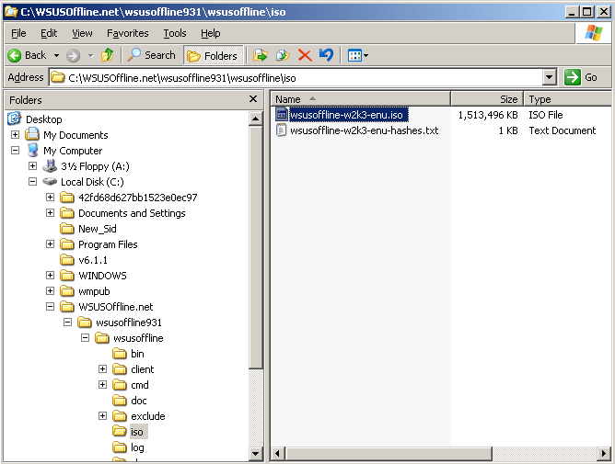Expand the 42fd68d627bb1523e0ec97 folder node
Screen dimensions: 615x464
[50, 197]
